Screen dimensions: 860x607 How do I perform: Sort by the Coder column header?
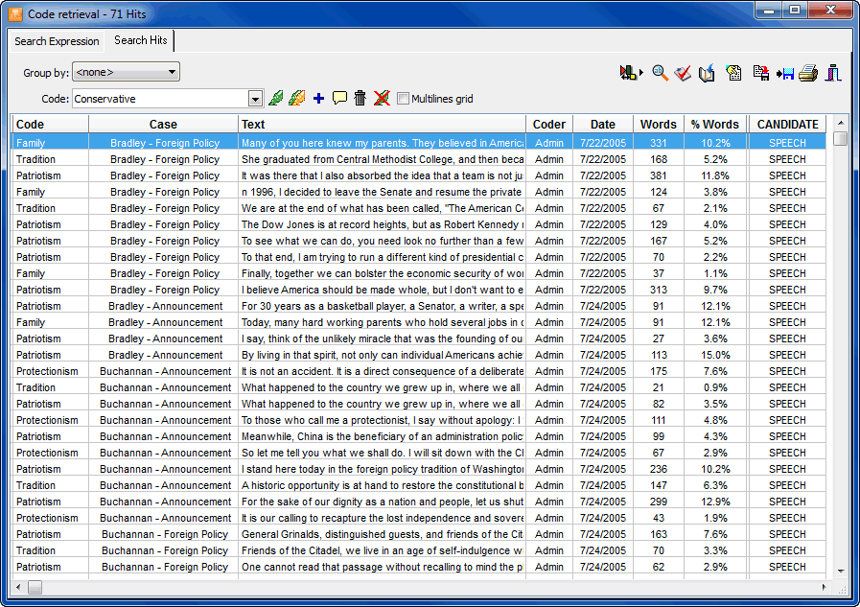(549, 125)
